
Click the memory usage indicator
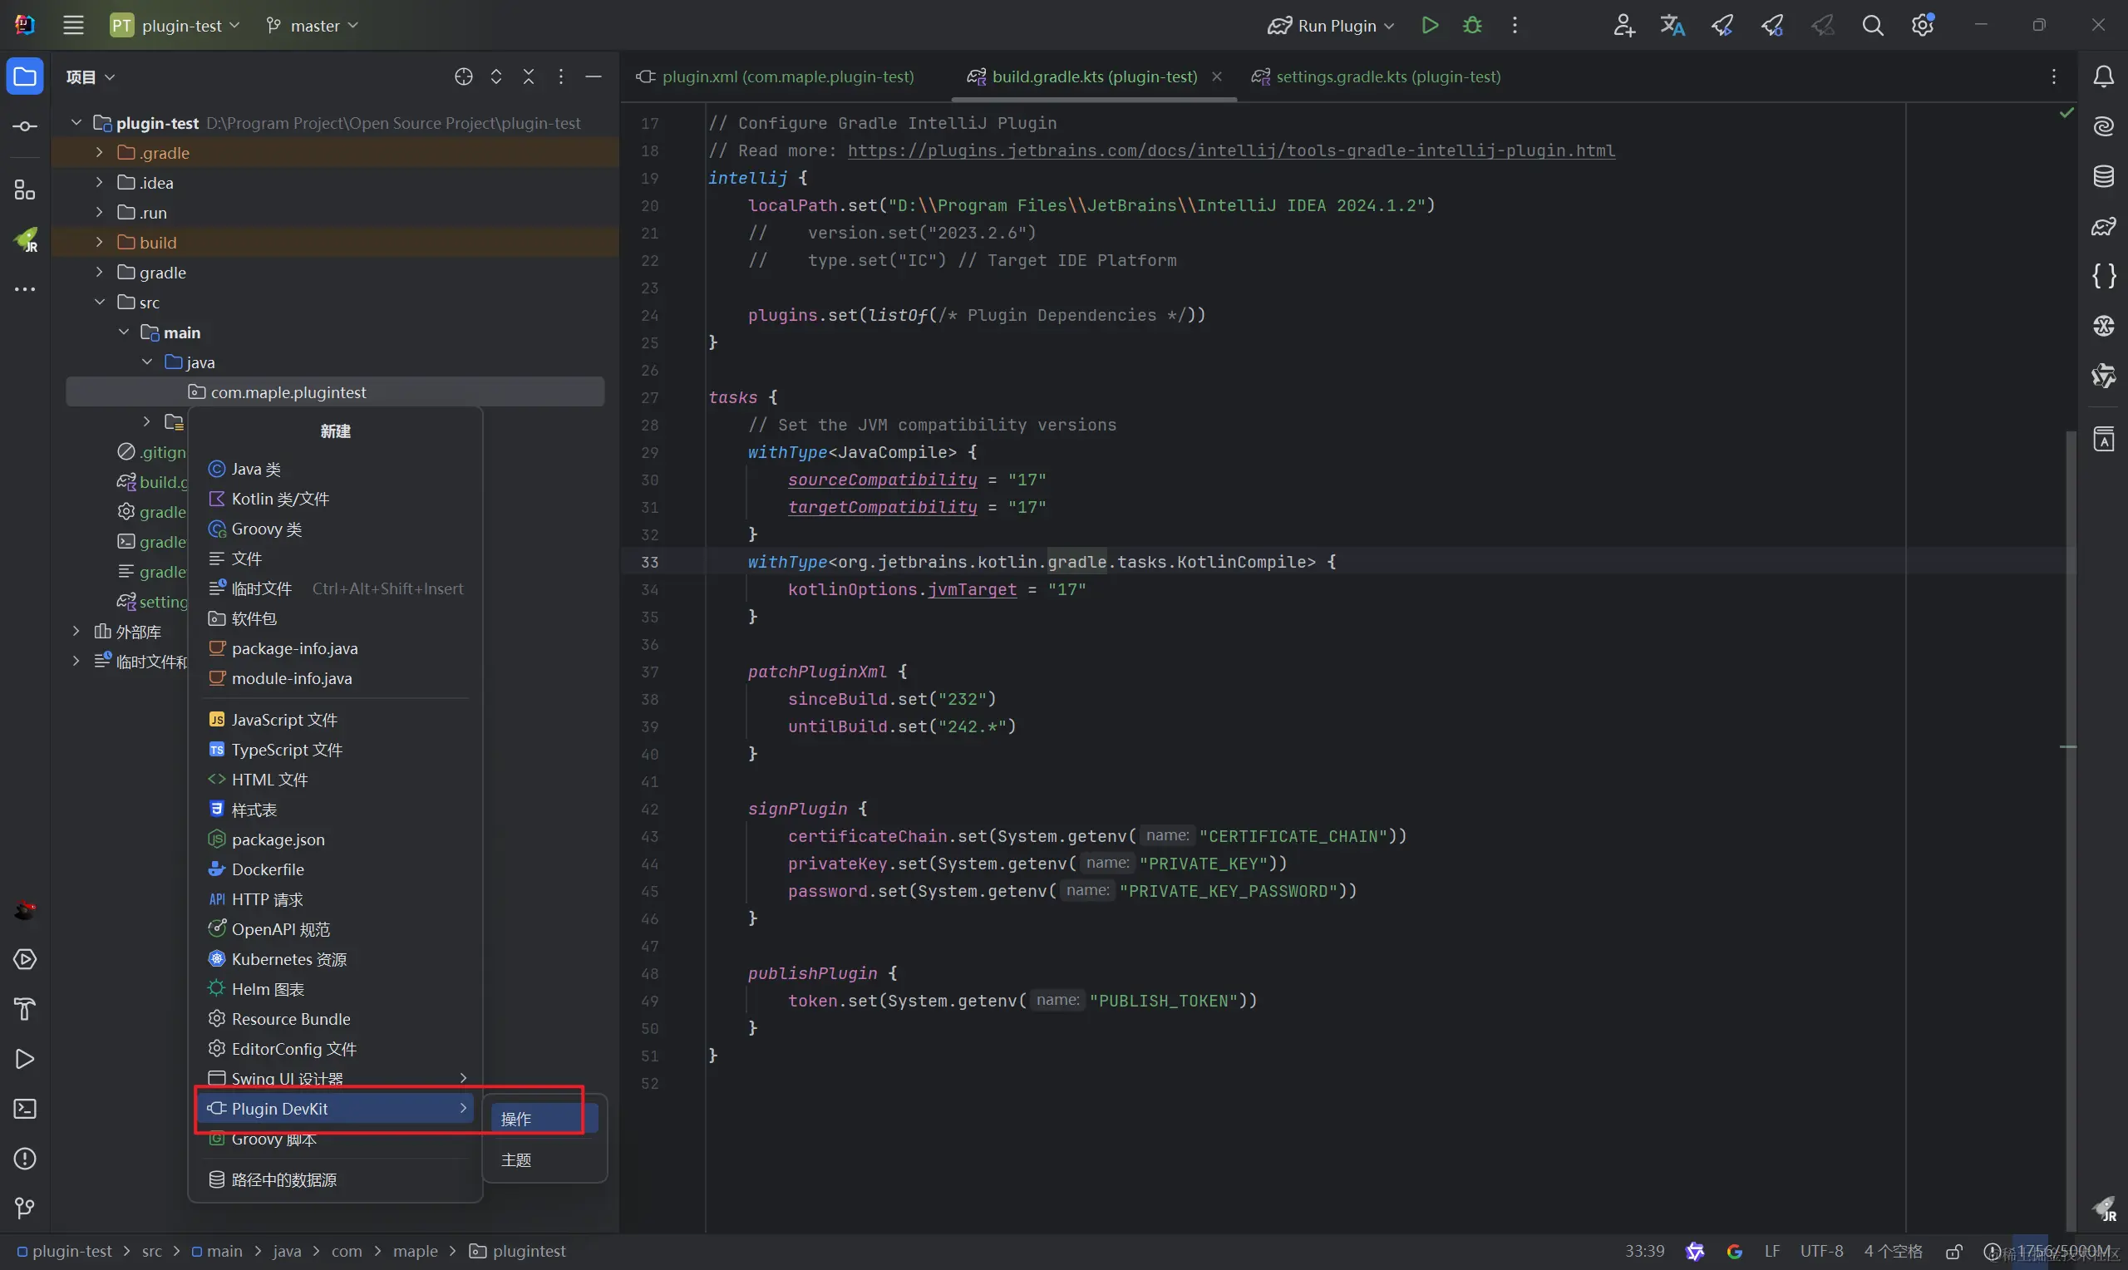click(2066, 1252)
